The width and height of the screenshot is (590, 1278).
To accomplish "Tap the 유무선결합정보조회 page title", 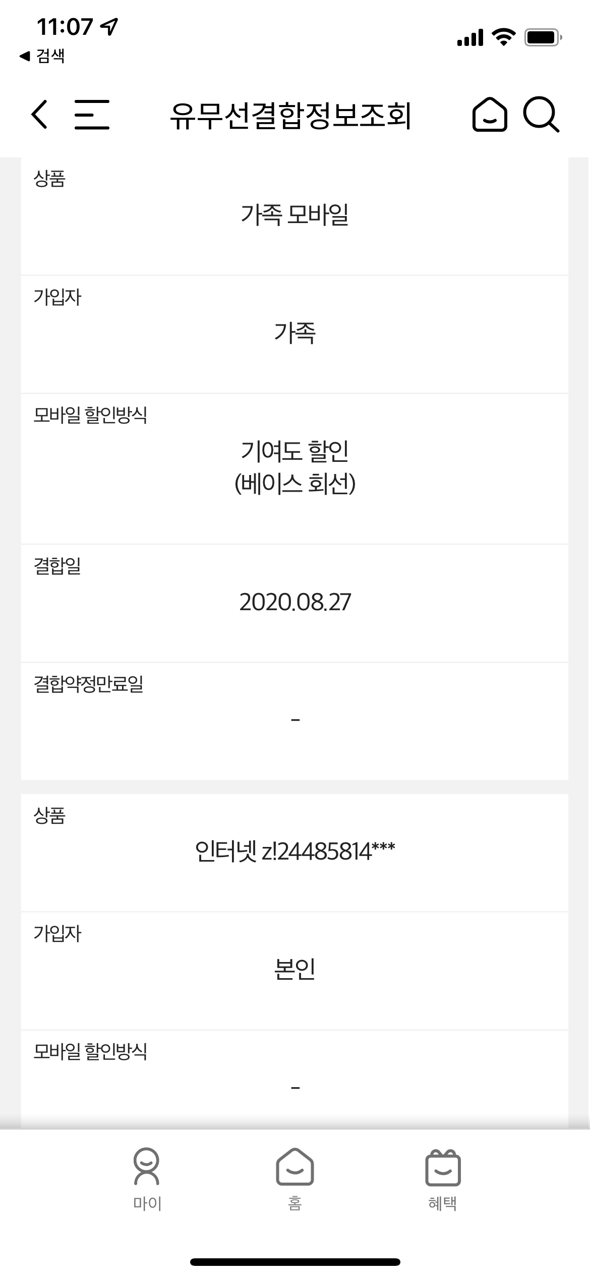I will tap(290, 116).
